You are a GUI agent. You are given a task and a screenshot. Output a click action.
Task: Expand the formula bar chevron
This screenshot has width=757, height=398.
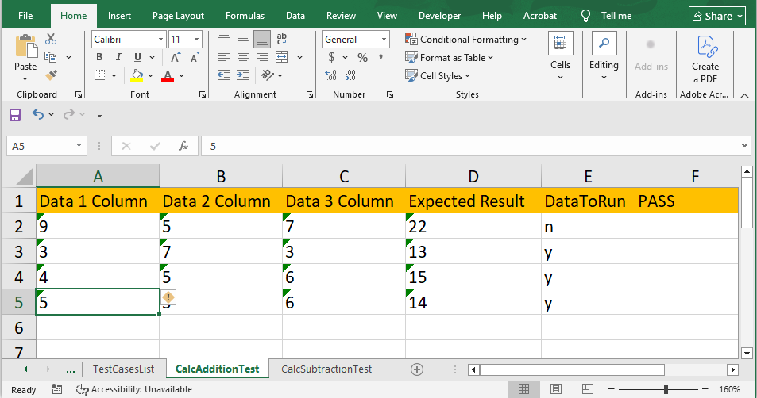(x=745, y=146)
